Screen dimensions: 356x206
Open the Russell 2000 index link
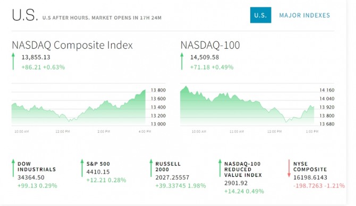(168, 167)
